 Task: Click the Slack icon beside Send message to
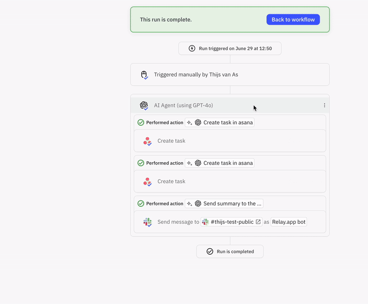[x=147, y=222]
